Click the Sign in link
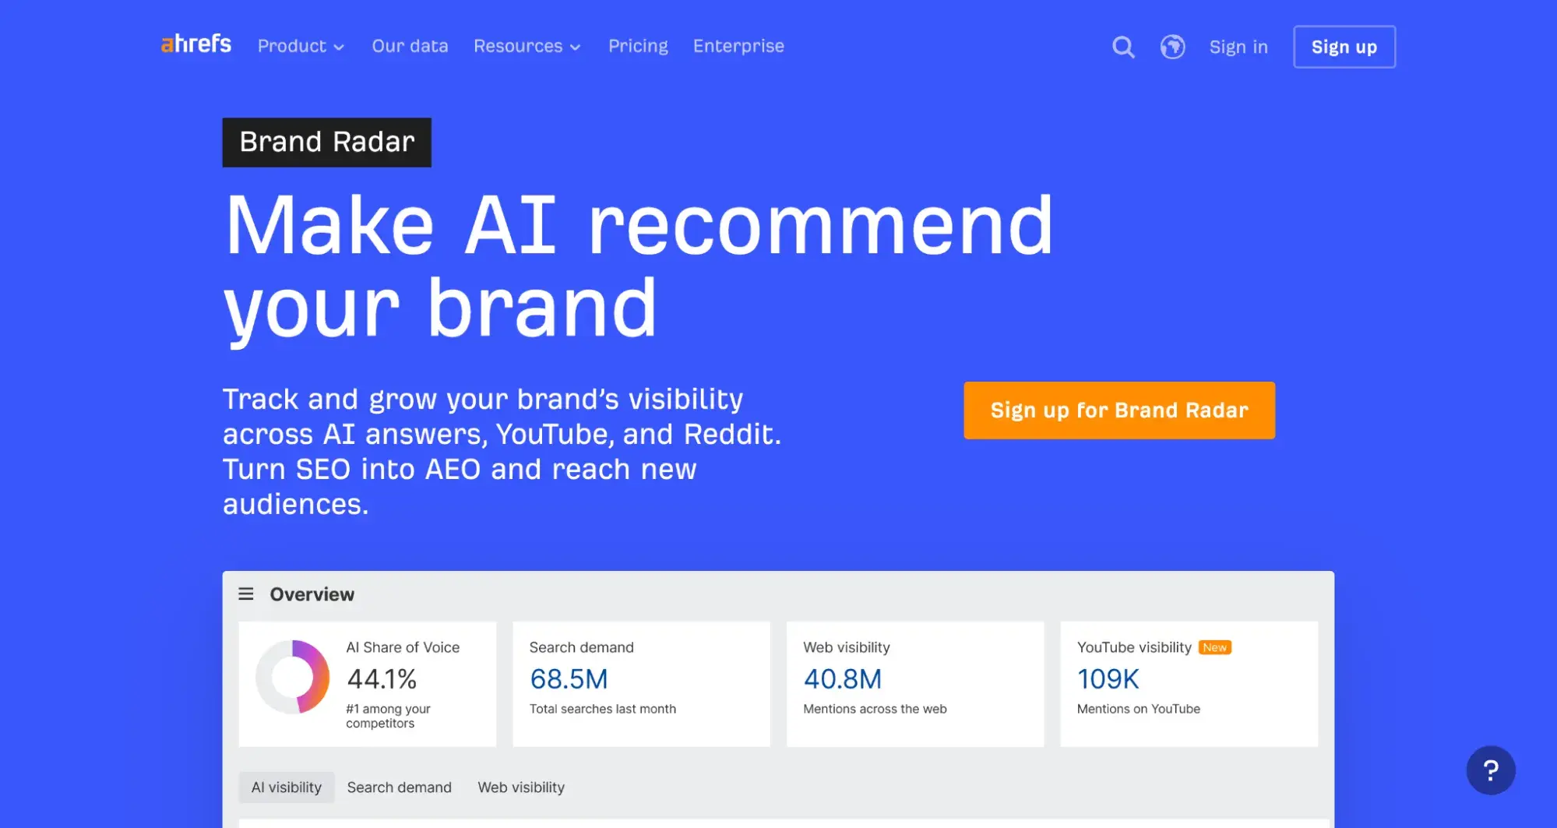The width and height of the screenshot is (1557, 828). coord(1238,47)
